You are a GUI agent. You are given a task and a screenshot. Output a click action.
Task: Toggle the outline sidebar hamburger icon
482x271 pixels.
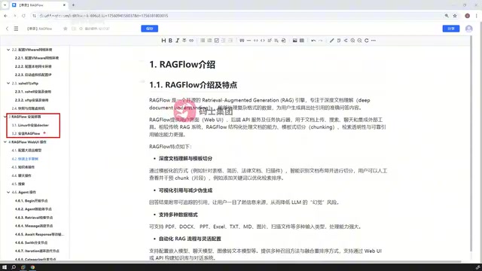[16, 29]
